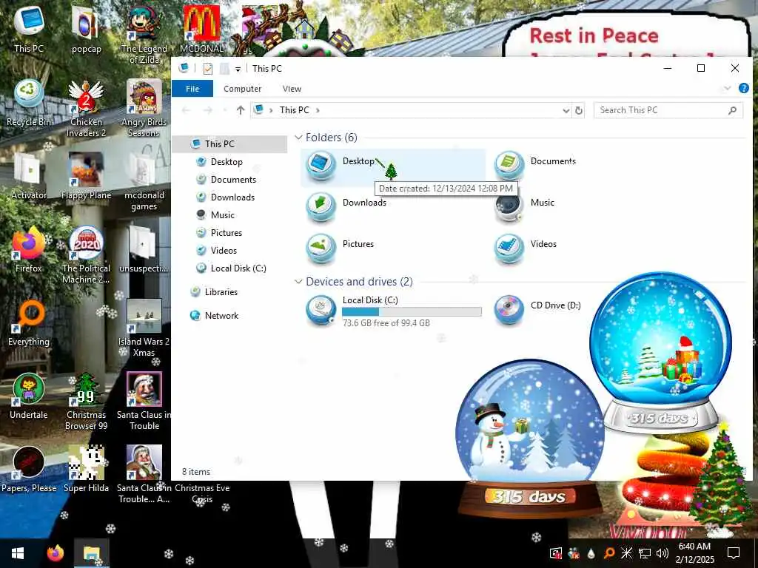The height and width of the screenshot is (568, 758).
Task: Open the Action Center notifications
Action: (734, 553)
